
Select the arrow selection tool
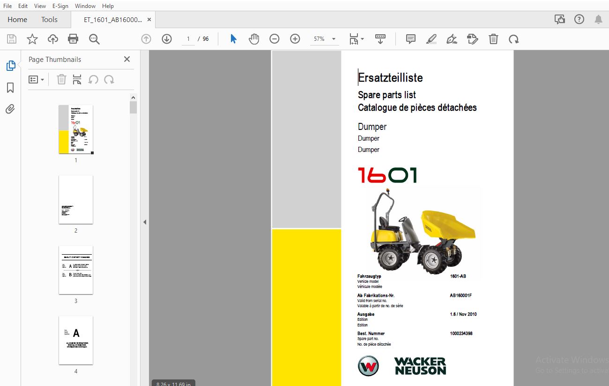tap(233, 39)
